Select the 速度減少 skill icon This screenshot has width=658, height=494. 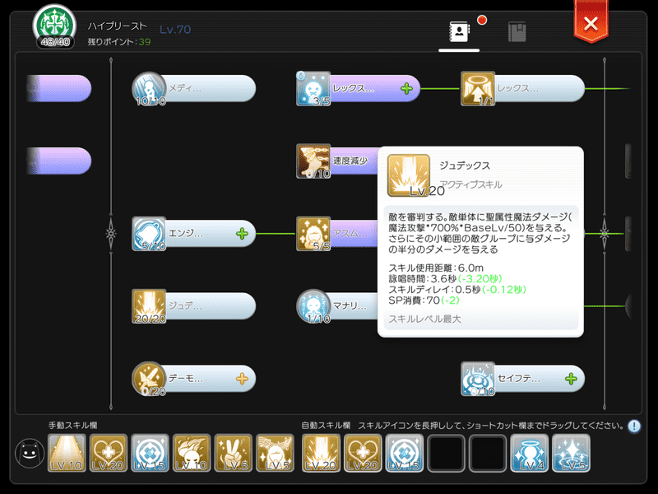coord(313,161)
